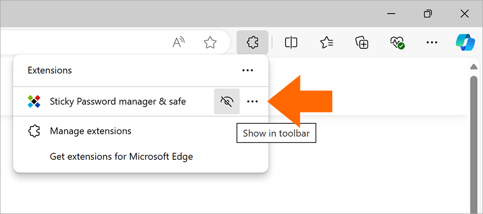The image size is (483, 214).
Task: Open Extensions panel more options ellipsis
Action: coord(248,71)
